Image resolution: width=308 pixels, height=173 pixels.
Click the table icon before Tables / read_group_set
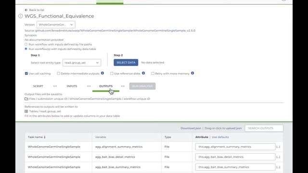[26, 111]
